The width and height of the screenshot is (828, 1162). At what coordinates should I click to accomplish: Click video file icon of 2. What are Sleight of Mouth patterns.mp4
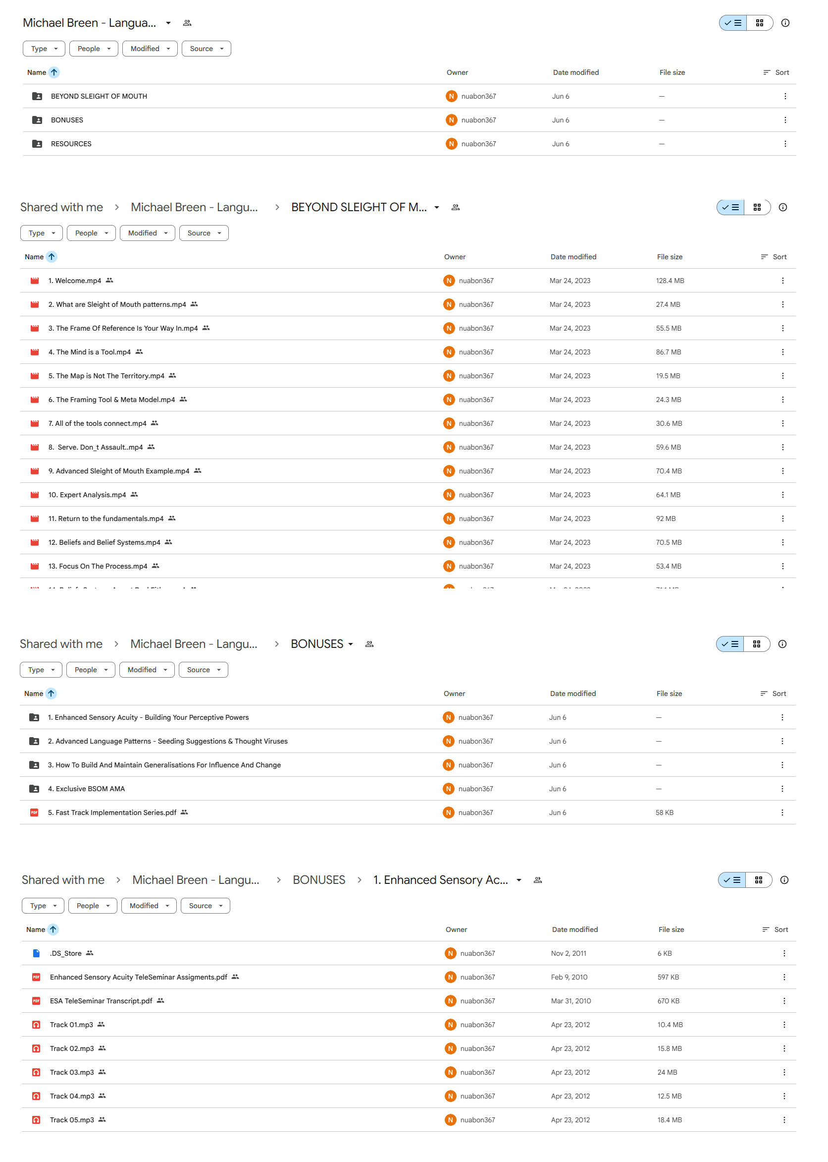tap(35, 305)
